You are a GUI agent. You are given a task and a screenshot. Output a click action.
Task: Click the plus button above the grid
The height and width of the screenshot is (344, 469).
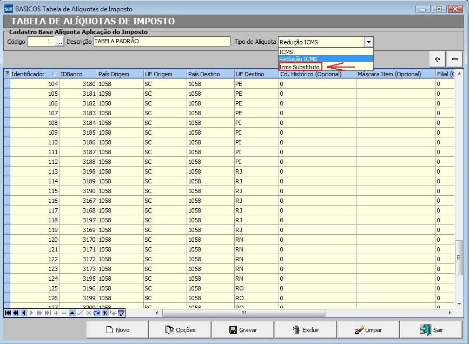pyautogui.click(x=437, y=59)
